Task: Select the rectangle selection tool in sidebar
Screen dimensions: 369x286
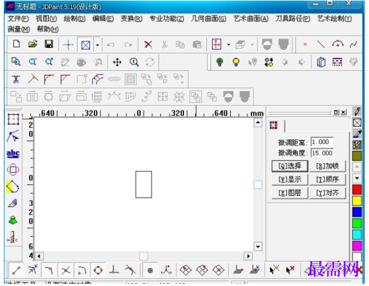Action: pyautogui.click(x=13, y=119)
